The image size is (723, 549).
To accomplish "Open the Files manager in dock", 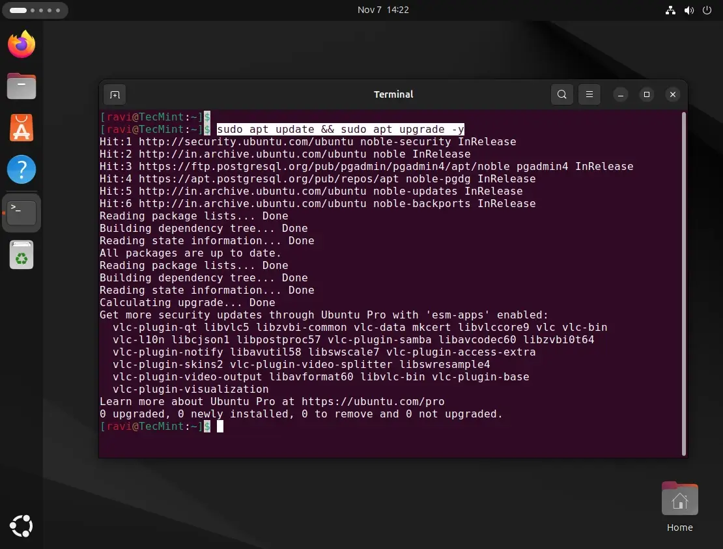I will point(21,86).
